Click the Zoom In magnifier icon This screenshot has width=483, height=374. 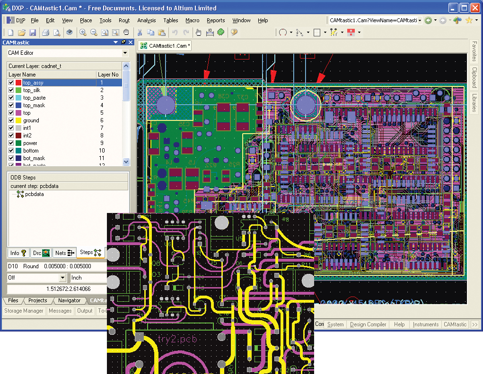tap(83, 33)
